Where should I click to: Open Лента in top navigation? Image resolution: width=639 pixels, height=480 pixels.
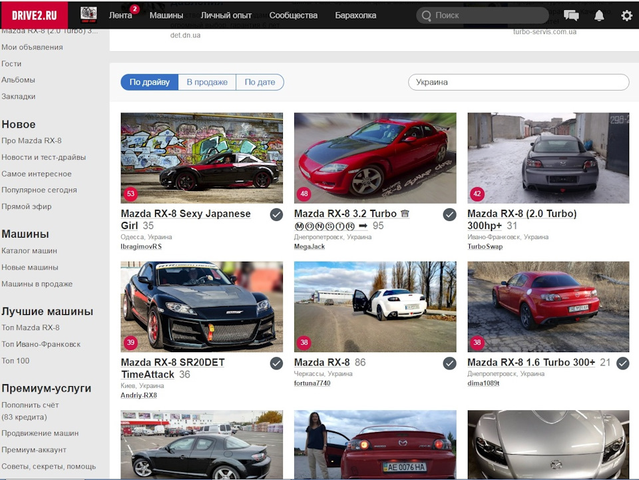click(120, 15)
